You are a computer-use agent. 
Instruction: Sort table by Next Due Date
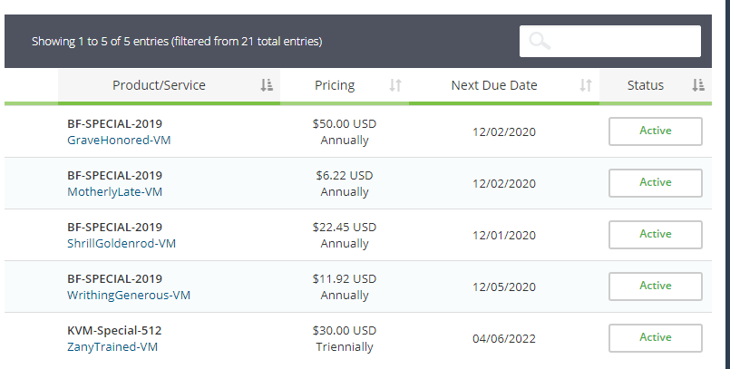[x=494, y=85]
